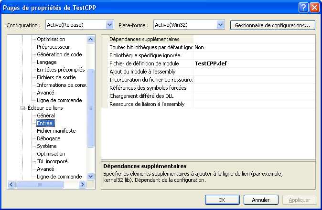Screen dimensions: 322x210
Task: Click tree vertical scrollbar down arrow
Action: point(91,177)
